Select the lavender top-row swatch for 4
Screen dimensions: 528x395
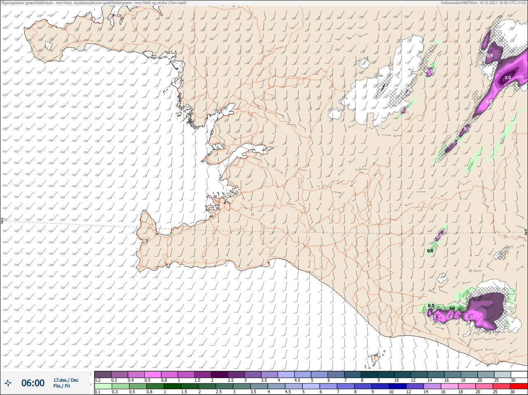coord(286,374)
